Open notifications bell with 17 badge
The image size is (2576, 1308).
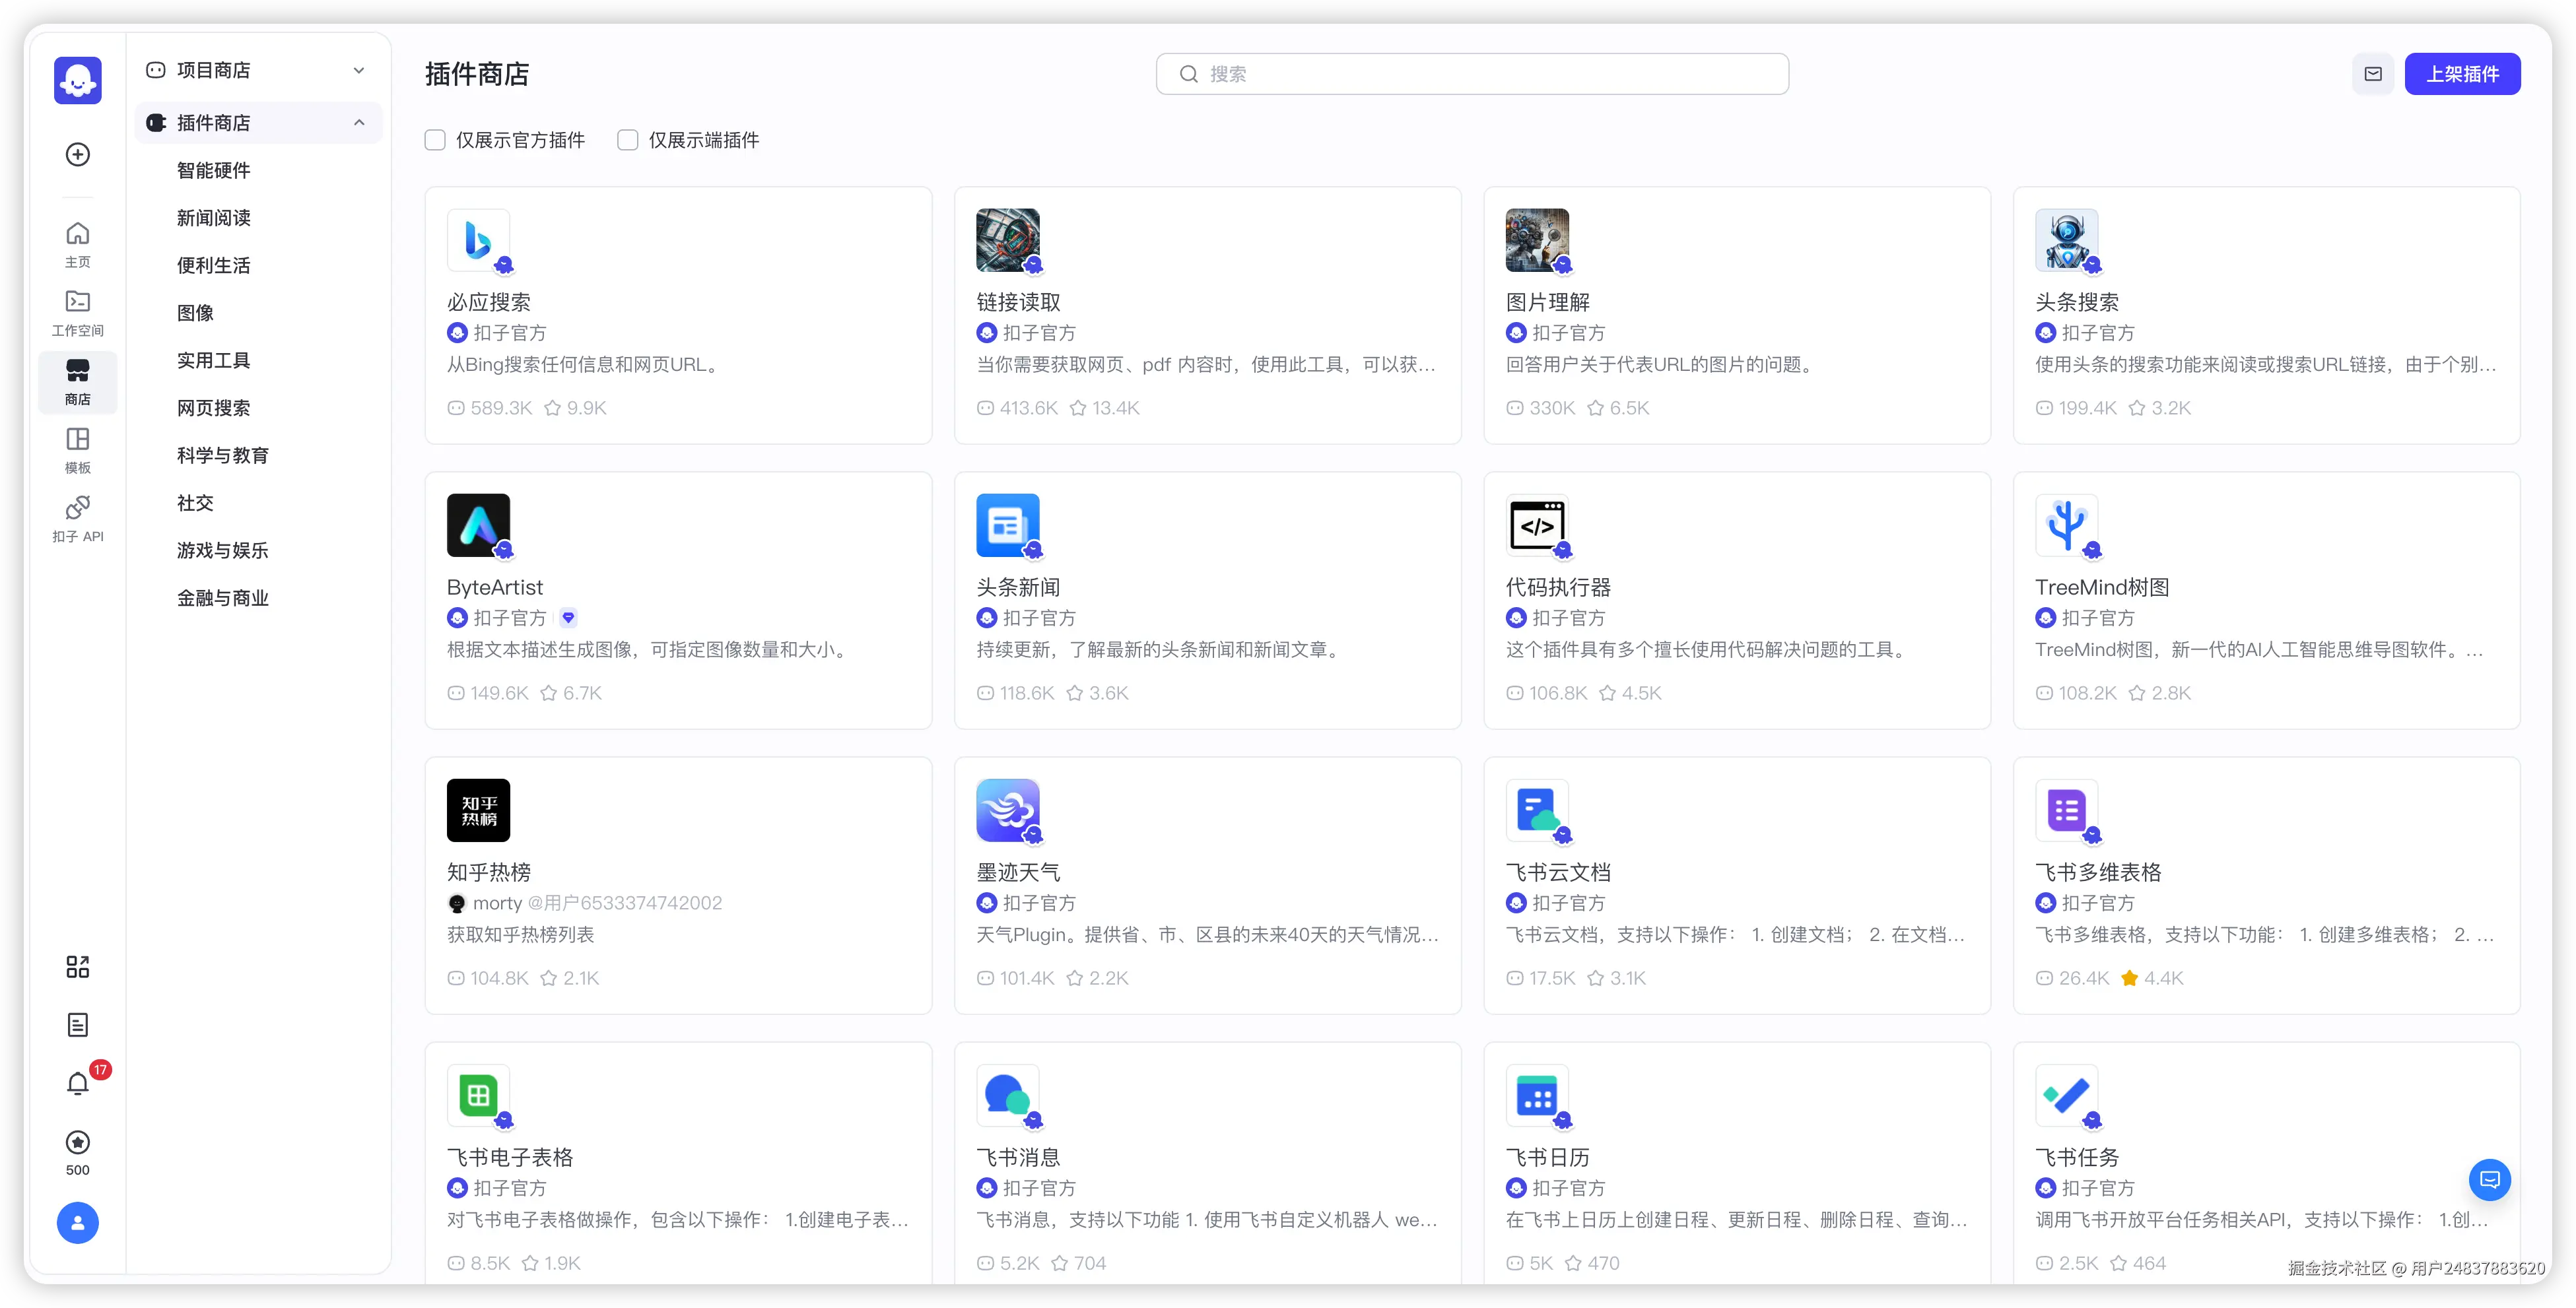[x=78, y=1083]
